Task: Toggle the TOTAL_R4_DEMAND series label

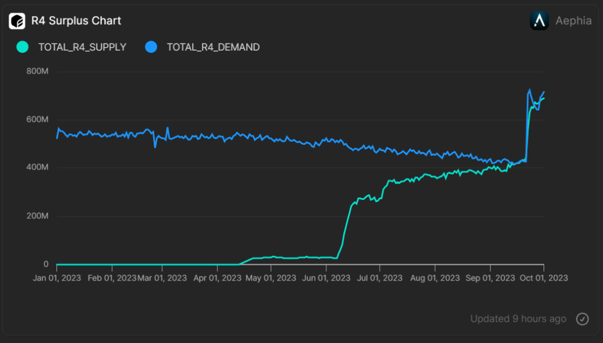Action: pyautogui.click(x=213, y=47)
